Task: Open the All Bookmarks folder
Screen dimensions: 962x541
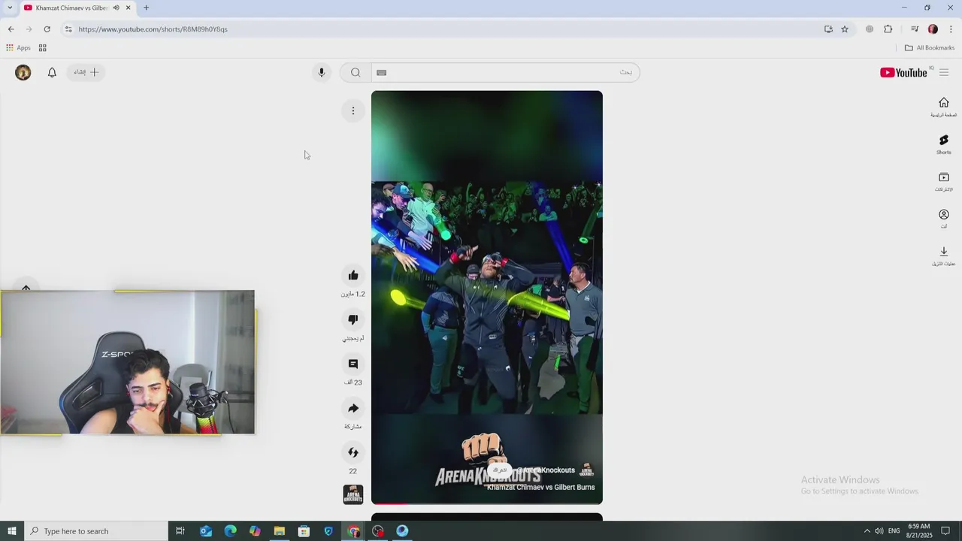Action: click(x=930, y=47)
